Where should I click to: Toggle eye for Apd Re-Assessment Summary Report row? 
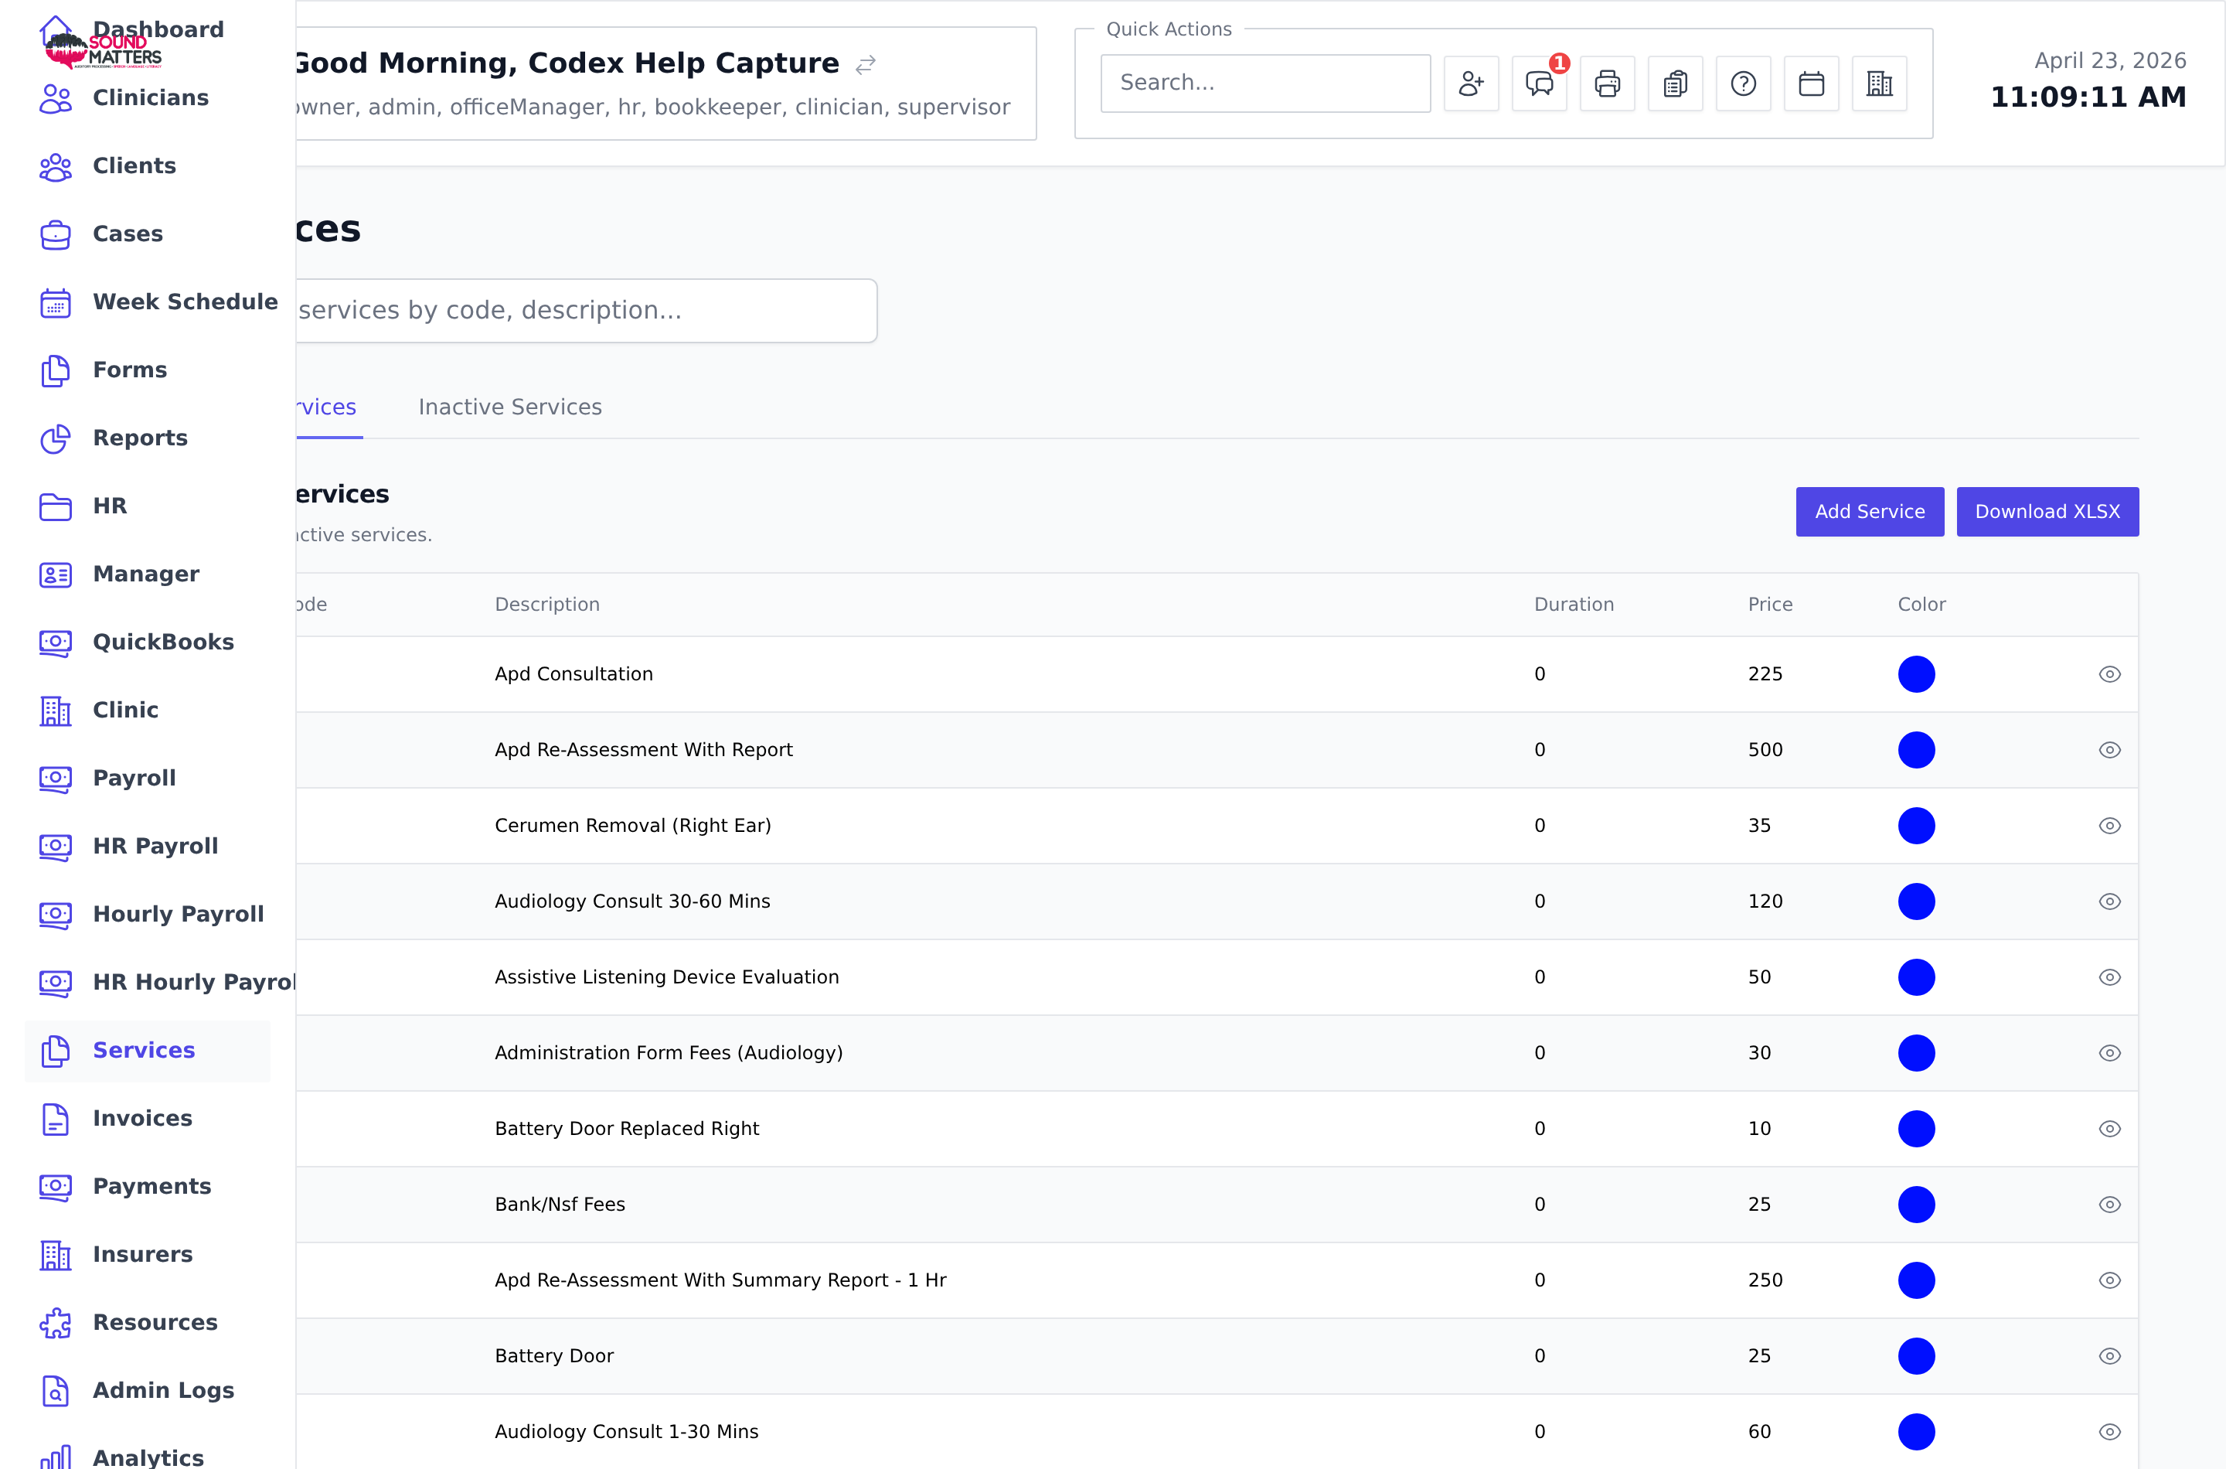pyautogui.click(x=2109, y=1280)
